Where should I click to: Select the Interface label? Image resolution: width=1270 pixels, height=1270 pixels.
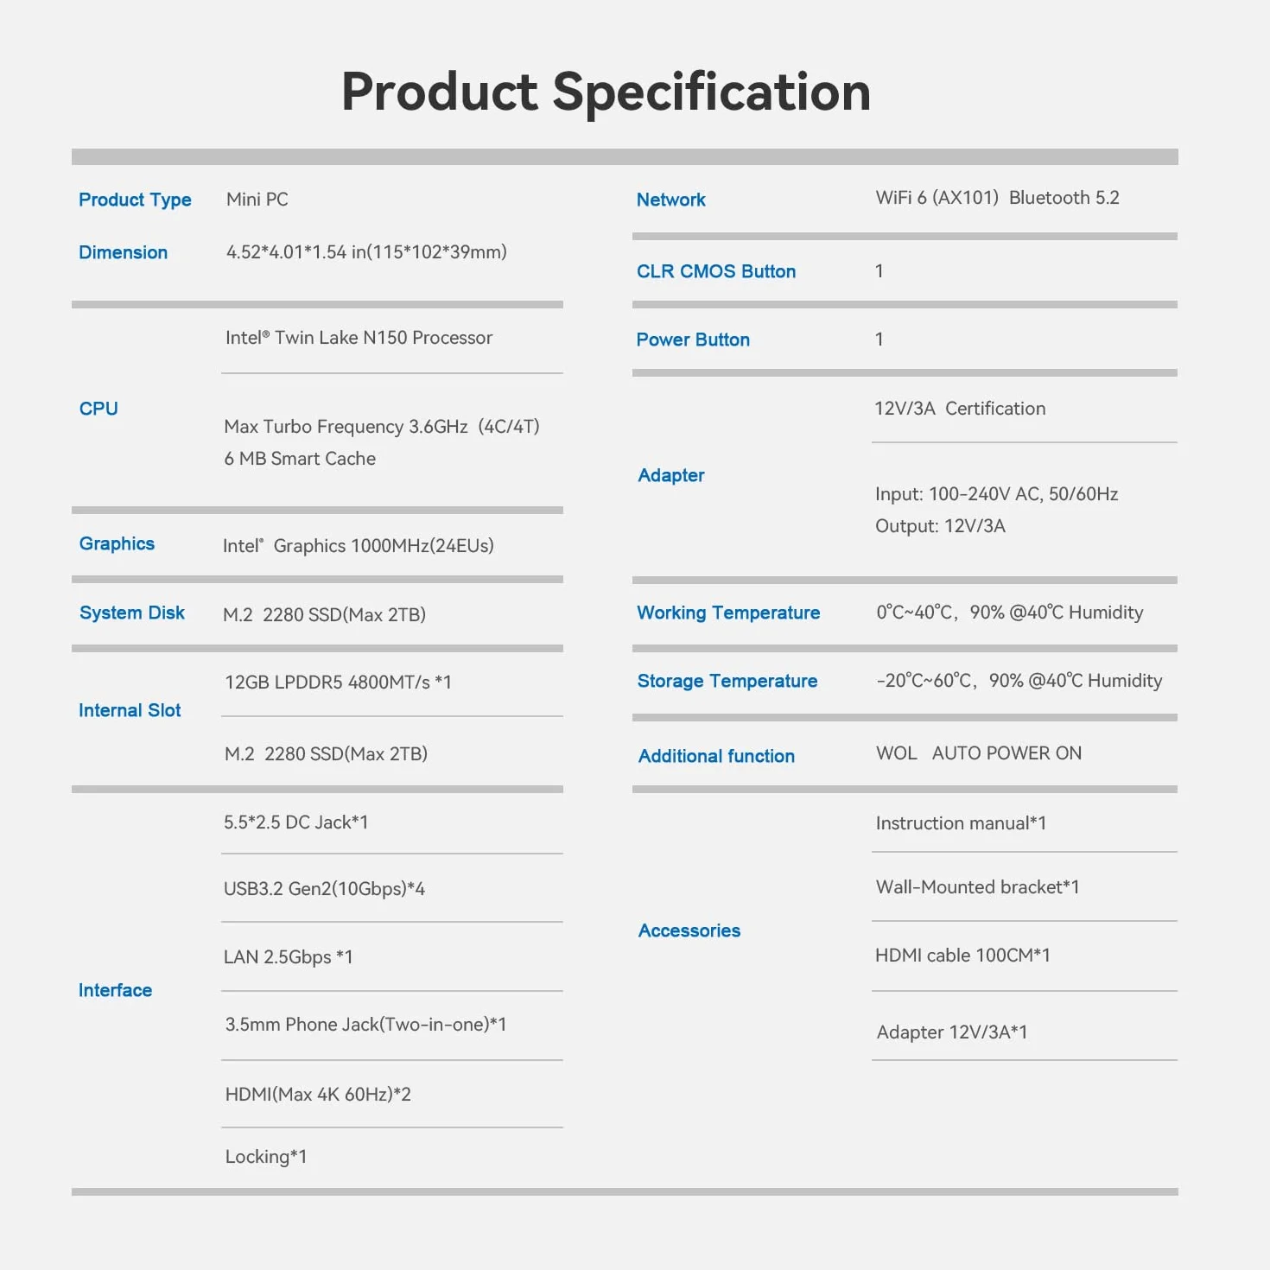(x=115, y=990)
